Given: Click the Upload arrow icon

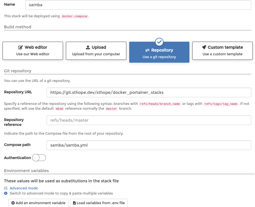Looking at the screenshot, I should 88,47.
